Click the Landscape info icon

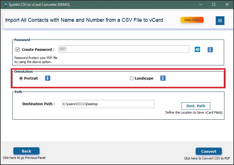(x=163, y=78)
